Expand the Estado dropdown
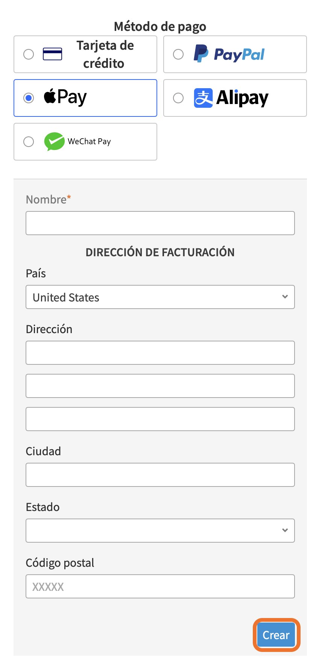This screenshot has height=667, width=322. point(160,531)
